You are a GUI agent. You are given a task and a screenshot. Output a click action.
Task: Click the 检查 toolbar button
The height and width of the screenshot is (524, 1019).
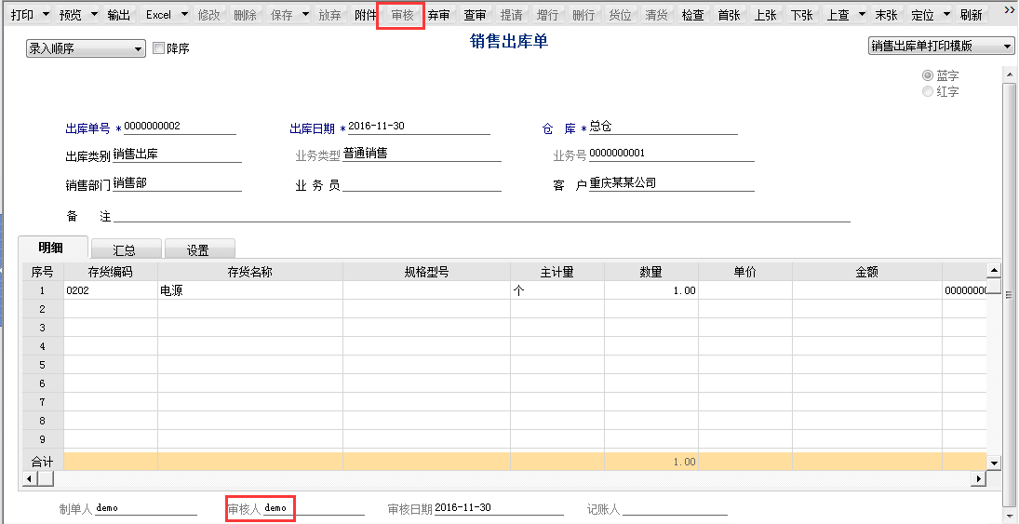(x=692, y=15)
